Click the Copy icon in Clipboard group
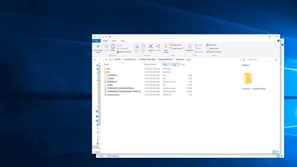297x167 pixels. click(106, 47)
